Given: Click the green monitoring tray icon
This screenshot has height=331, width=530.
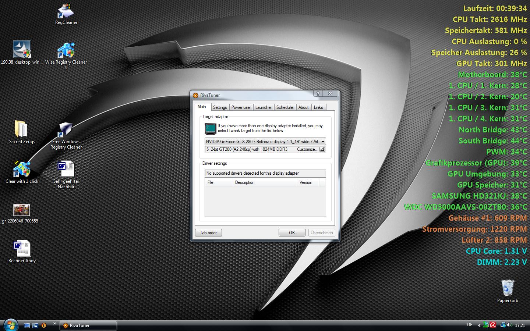Looking at the screenshot, I should [x=486, y=325].
